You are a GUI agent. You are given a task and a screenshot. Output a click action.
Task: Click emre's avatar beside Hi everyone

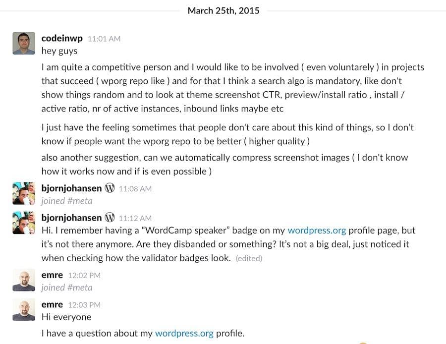[x=23, y=309]
